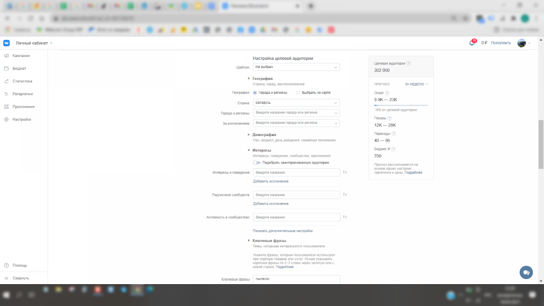The height and width of the screenshot is (306, 544).
Task: Select the Выбрать на карте radio button
Action: coord(298,92)
